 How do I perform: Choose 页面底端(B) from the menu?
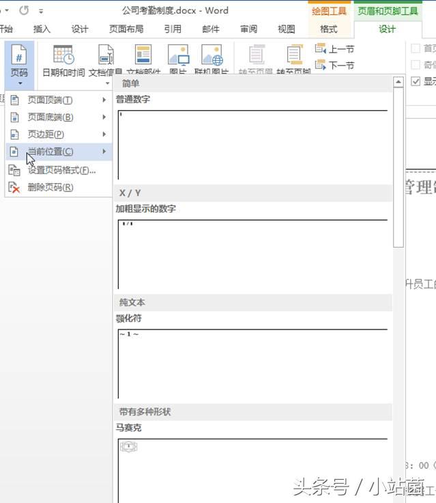[59, 117]
